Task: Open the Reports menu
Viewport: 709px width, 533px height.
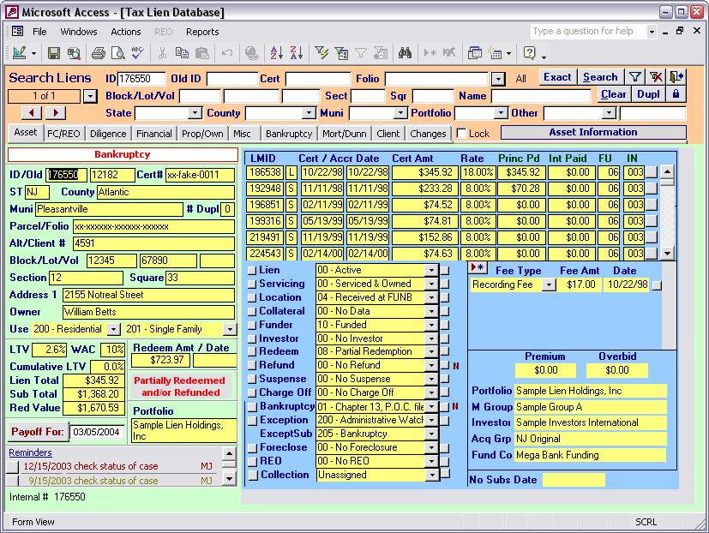Action: [202, 32]
